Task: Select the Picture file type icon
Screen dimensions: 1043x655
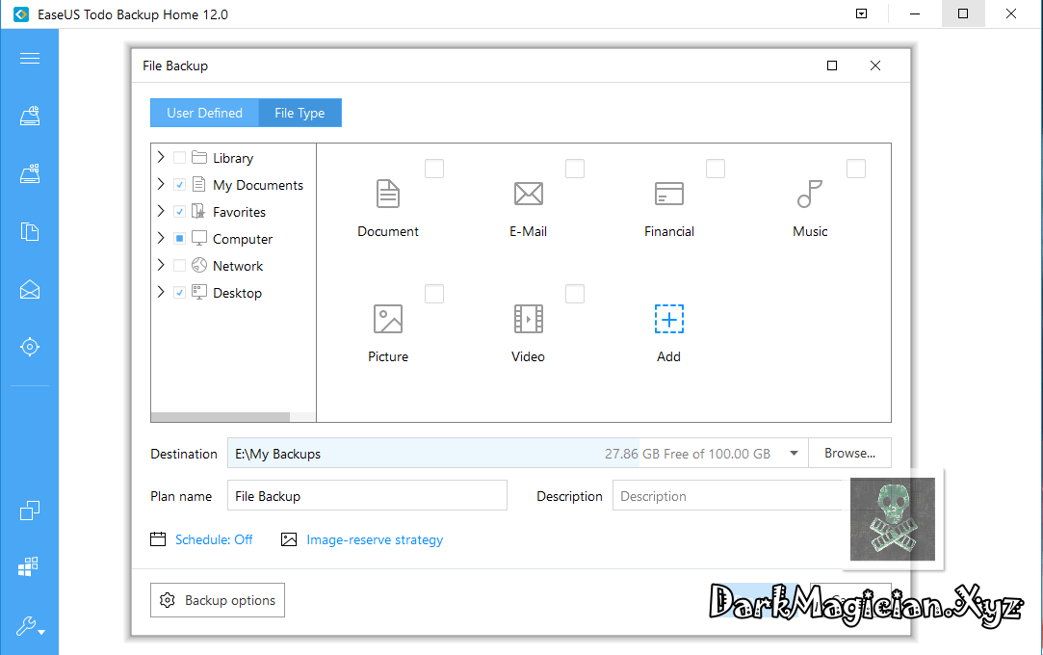Action: click(x=388, y=319)
